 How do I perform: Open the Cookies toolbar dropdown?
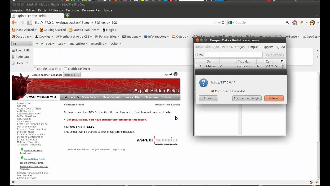(44, 37)
